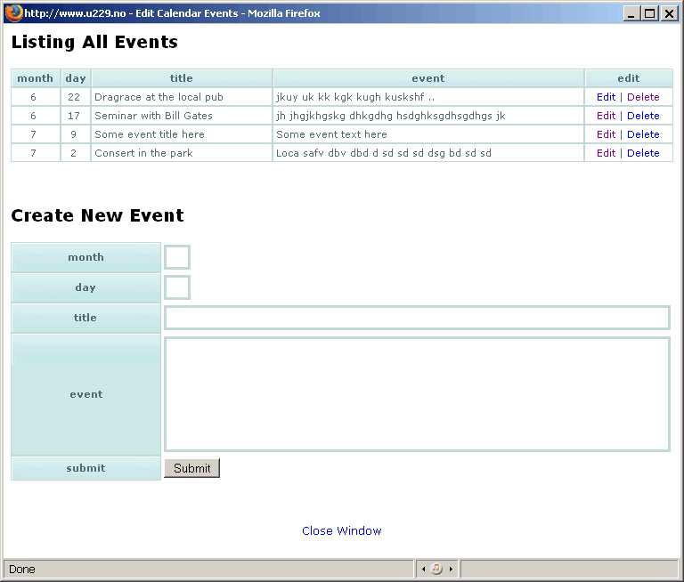
Task: Delete the Seminar with Bill Gates event
Action: 643,116
